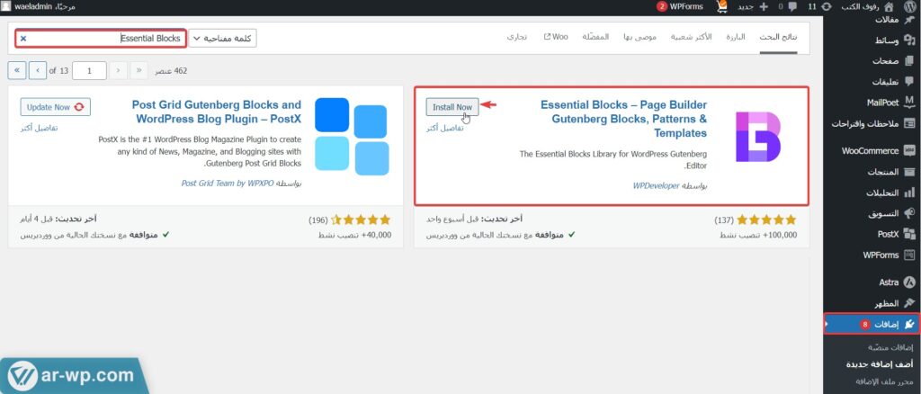The width and height of the screenshot is (921, 394).
Task: Open the PostX icon in sidebar
Action: coord(909,234)
